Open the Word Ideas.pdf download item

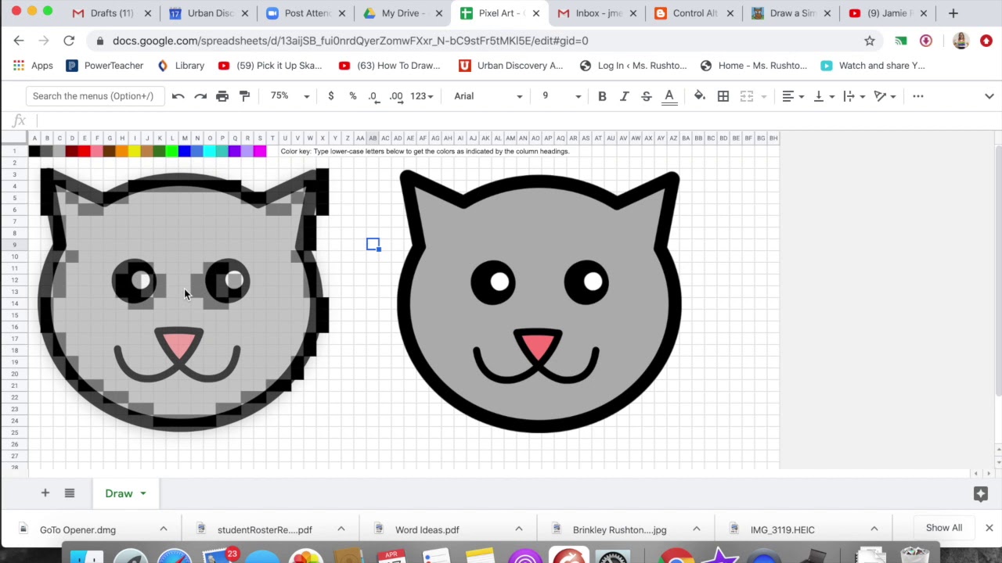coord(427,529)
